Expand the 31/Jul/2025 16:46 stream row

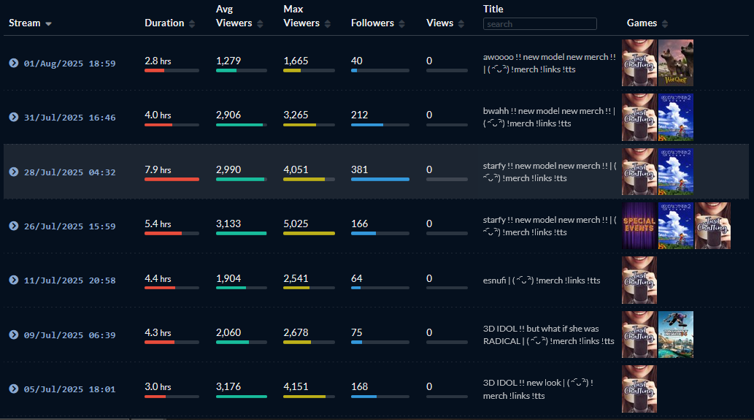tap(13, 117)
